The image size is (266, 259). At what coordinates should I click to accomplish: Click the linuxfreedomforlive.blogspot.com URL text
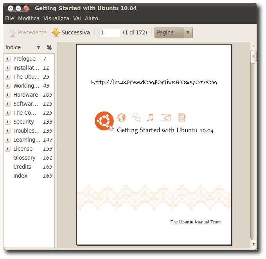click(154, 82)
